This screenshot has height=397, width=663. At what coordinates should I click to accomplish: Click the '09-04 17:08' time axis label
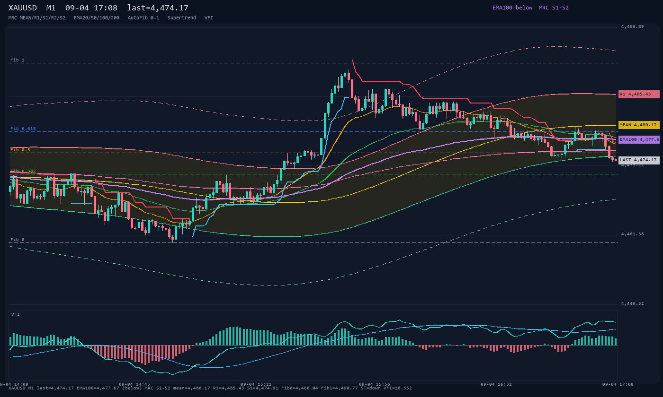[x=618, y=384]
